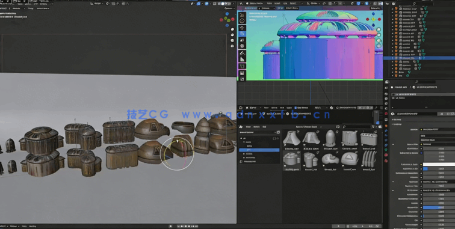Select the Add Cube tool in the normal-map viewport
The height and width of the screenshot is (229, 455).
click(x=242, y=66)
